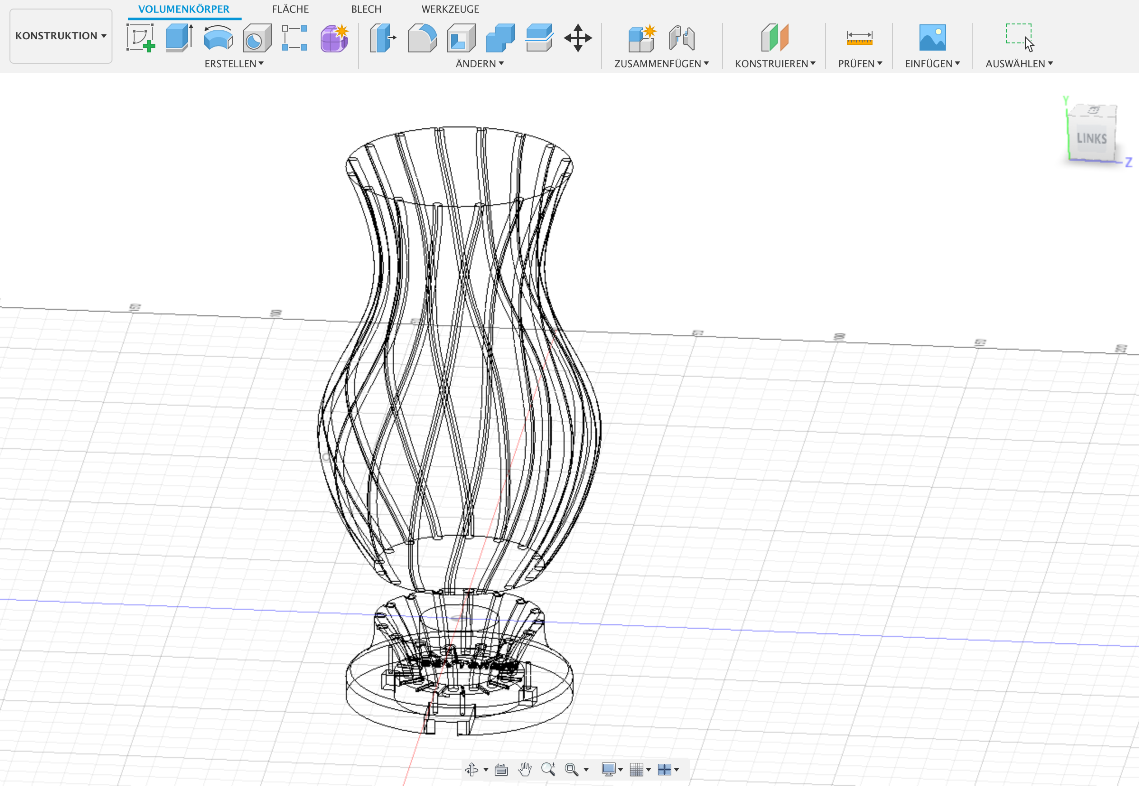Select the Rectangular Pattern tool icon
1139x786 pixels.
[x=294, y=37]
